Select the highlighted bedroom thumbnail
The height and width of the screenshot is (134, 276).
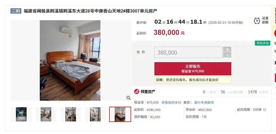[x=120, y=114]
